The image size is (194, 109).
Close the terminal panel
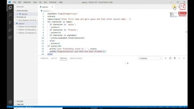[184, 58]
